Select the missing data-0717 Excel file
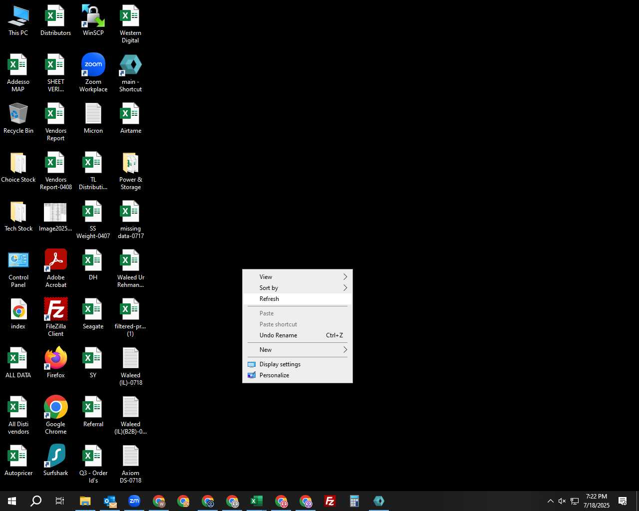 130,220
